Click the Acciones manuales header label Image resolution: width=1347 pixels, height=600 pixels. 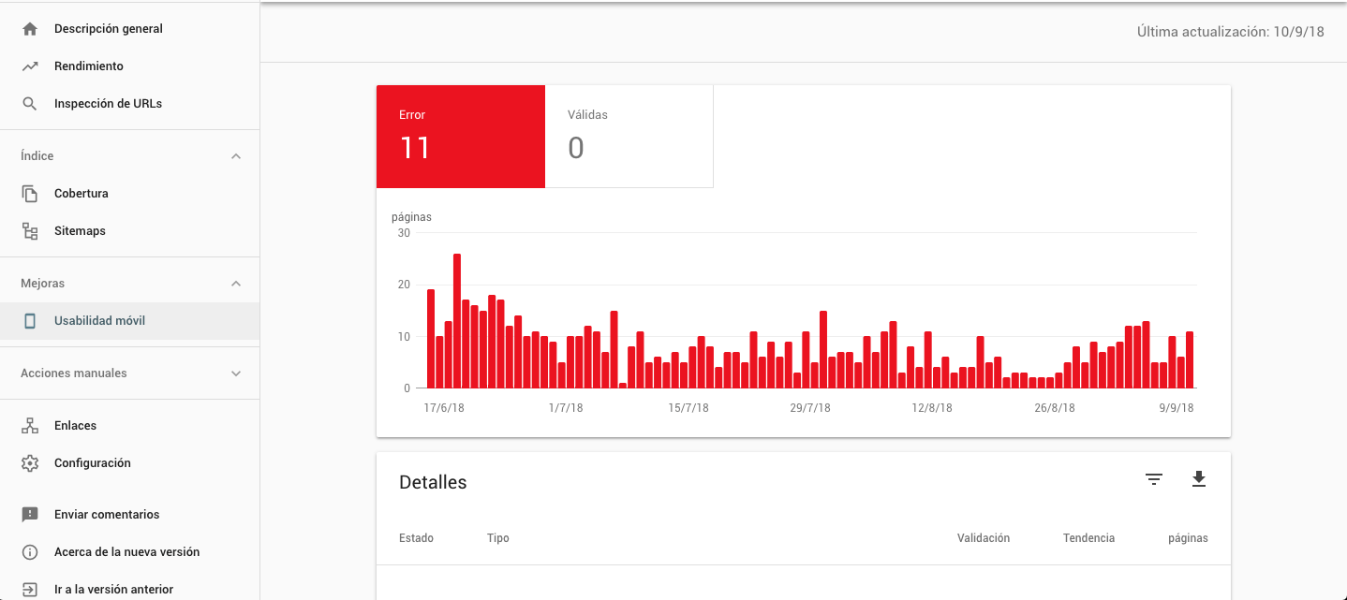74,373
